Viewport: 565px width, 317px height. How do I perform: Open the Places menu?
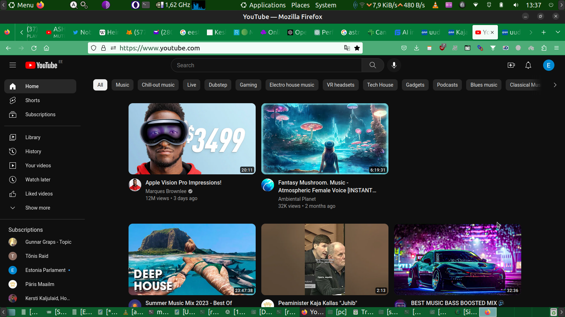(300, 5)
